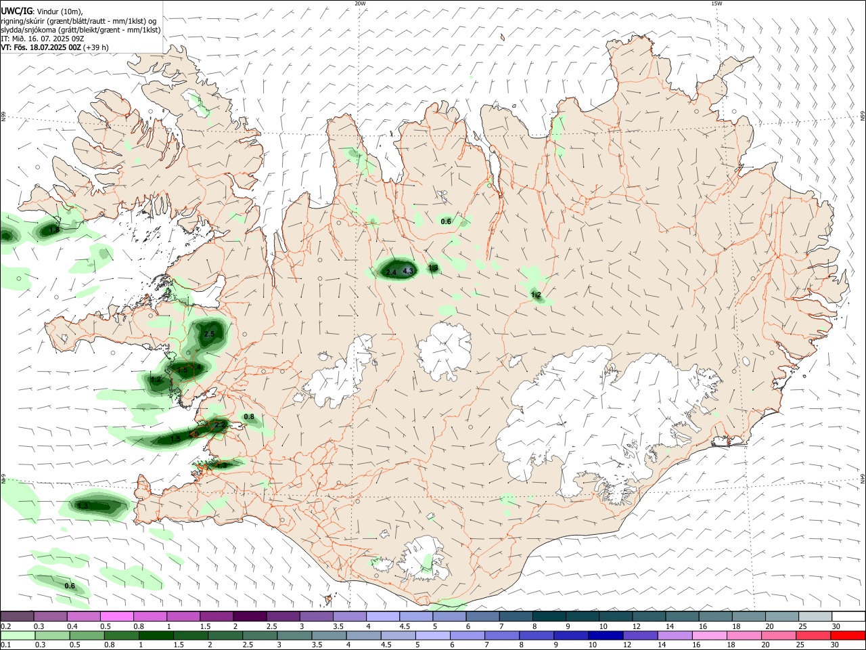Click the 20W longitude label at the top
This screenshot has width=866, height=650.
pyautogui.click(x=361, y=3)
